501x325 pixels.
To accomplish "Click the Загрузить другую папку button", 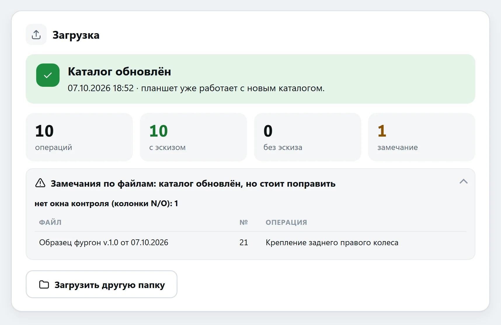I will [102, 284].
